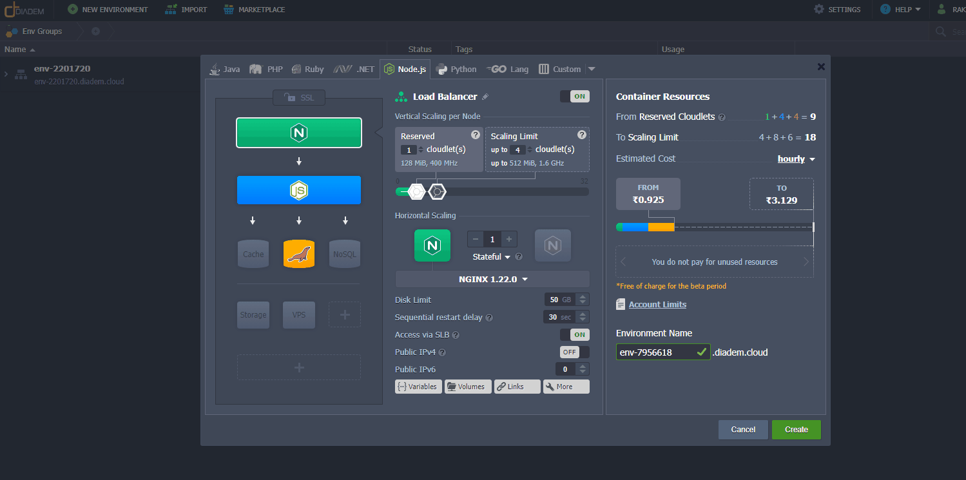966x480 pixels.
Task: Switch to the PHP tab
Action: point(266,69)
